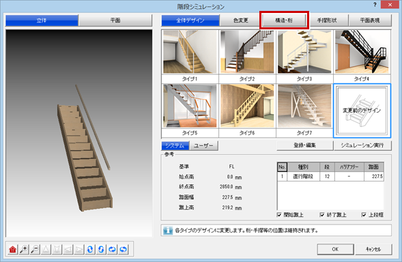Select the タイプ3 staircase thumbnail

pyautogui.click(x=304, y=56)
